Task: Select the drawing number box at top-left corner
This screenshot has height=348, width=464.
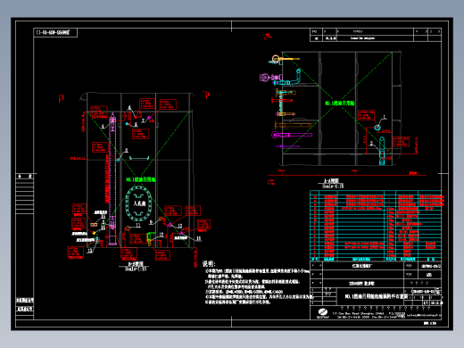Action: pos(55,32)
